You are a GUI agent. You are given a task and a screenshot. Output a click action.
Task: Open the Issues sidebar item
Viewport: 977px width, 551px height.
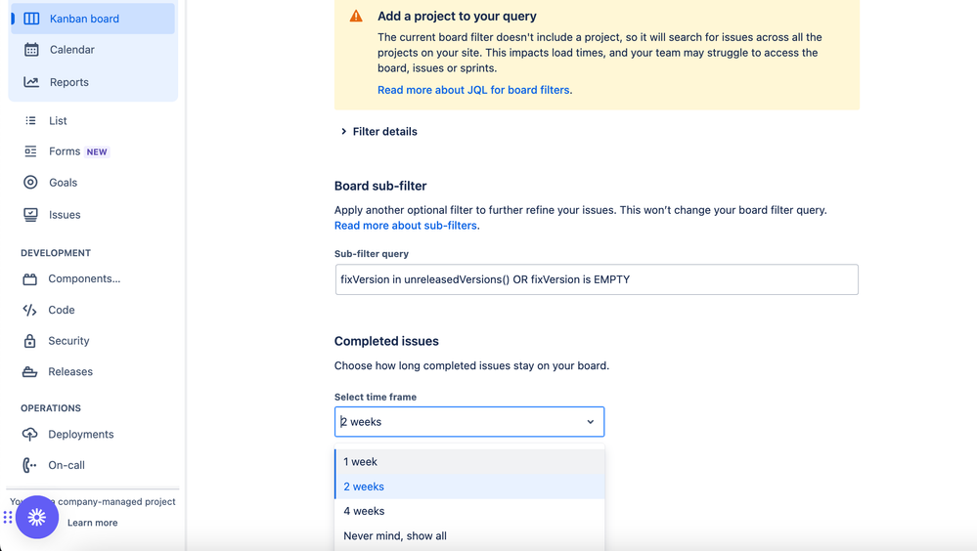click(x=65, y=215)
